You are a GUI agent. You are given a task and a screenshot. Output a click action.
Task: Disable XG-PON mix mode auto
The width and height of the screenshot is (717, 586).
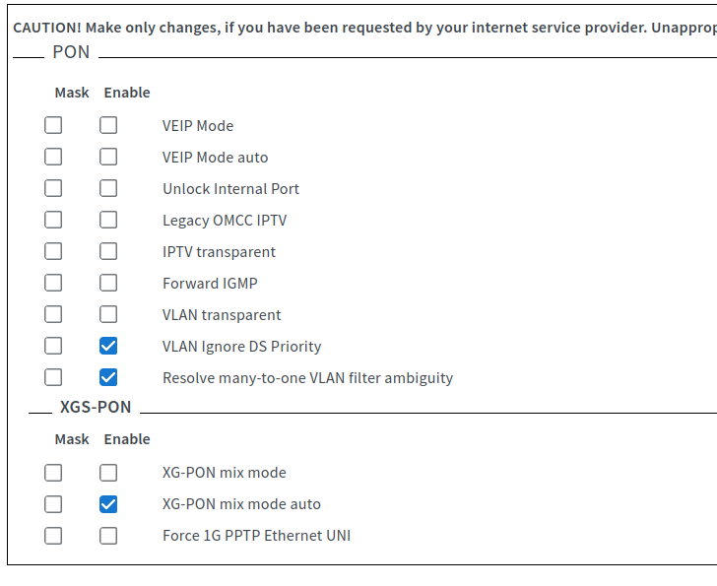tap(108, 504)
